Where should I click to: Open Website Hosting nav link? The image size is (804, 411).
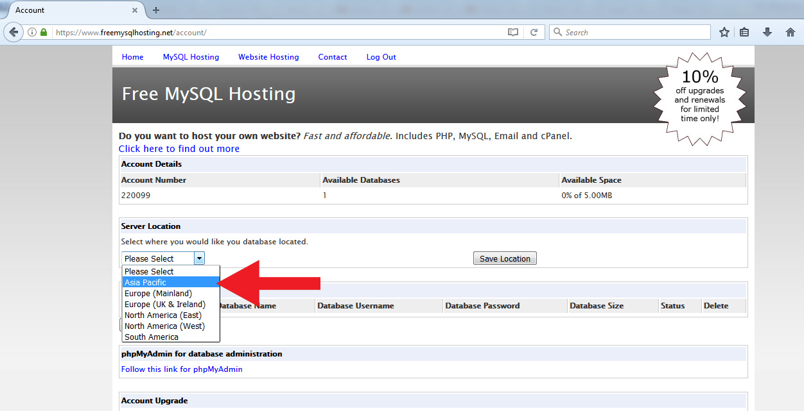click(268, 57)
